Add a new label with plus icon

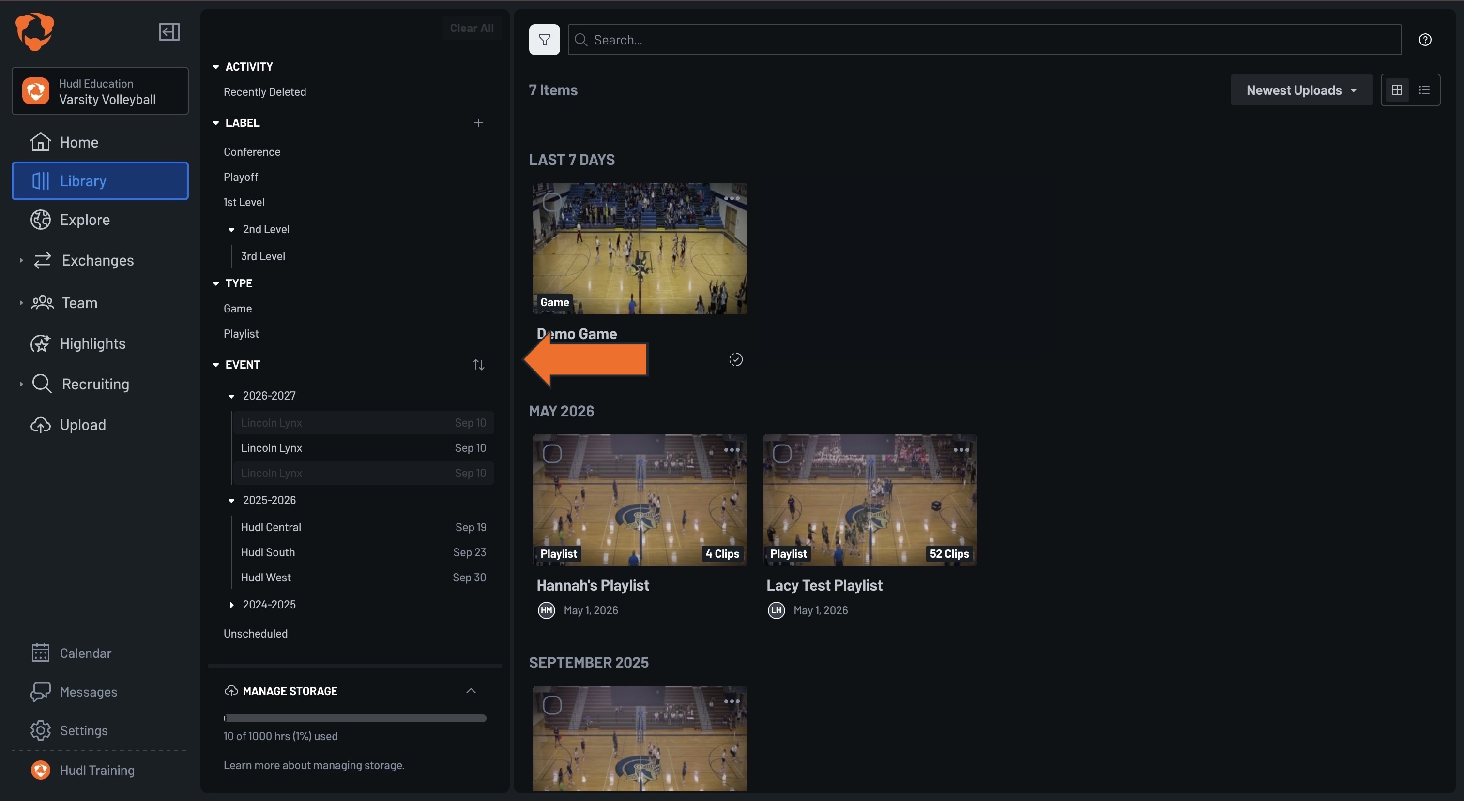point(478,123)
